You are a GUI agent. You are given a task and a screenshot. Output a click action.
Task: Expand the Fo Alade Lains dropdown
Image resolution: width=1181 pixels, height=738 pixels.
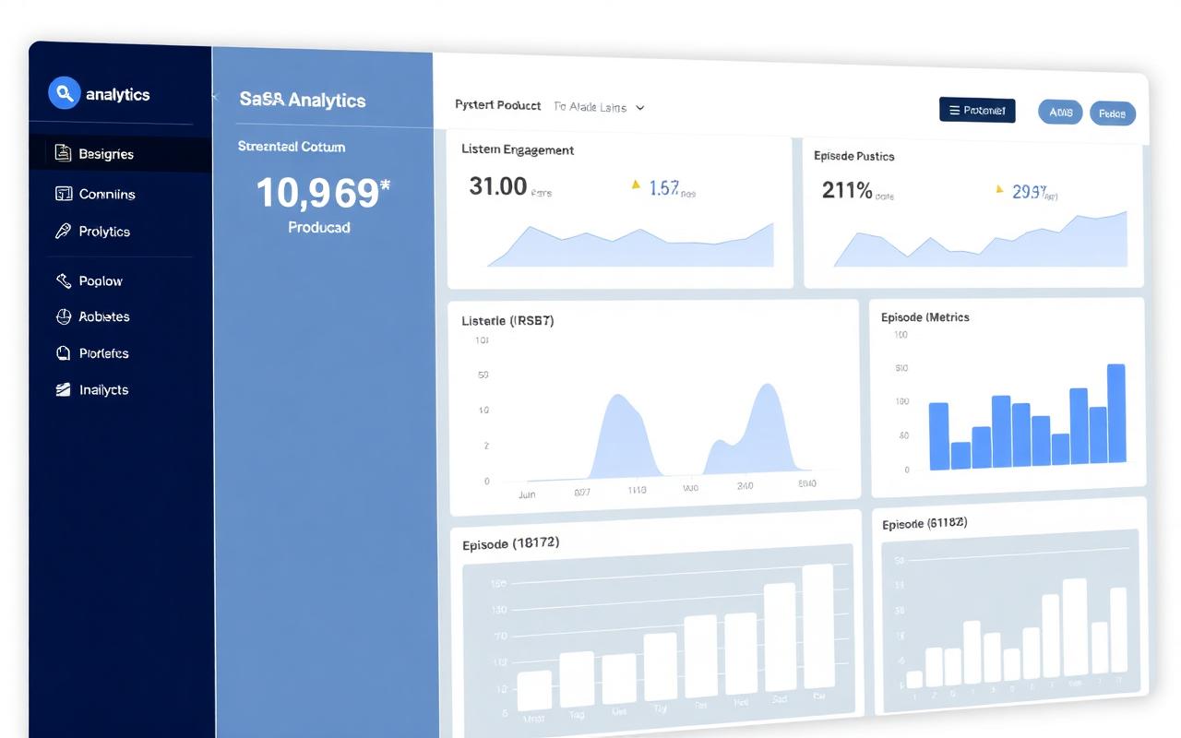coord(599,107)
